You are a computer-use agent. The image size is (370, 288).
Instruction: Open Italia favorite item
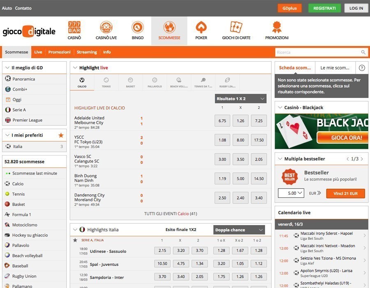tap(35, 146)
